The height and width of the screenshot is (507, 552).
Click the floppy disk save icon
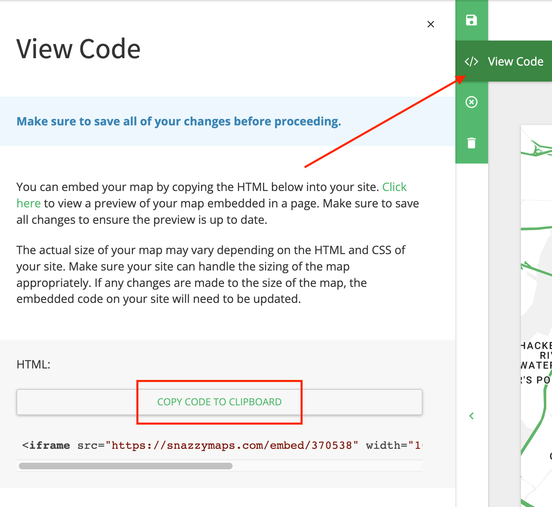click(471, 20)
